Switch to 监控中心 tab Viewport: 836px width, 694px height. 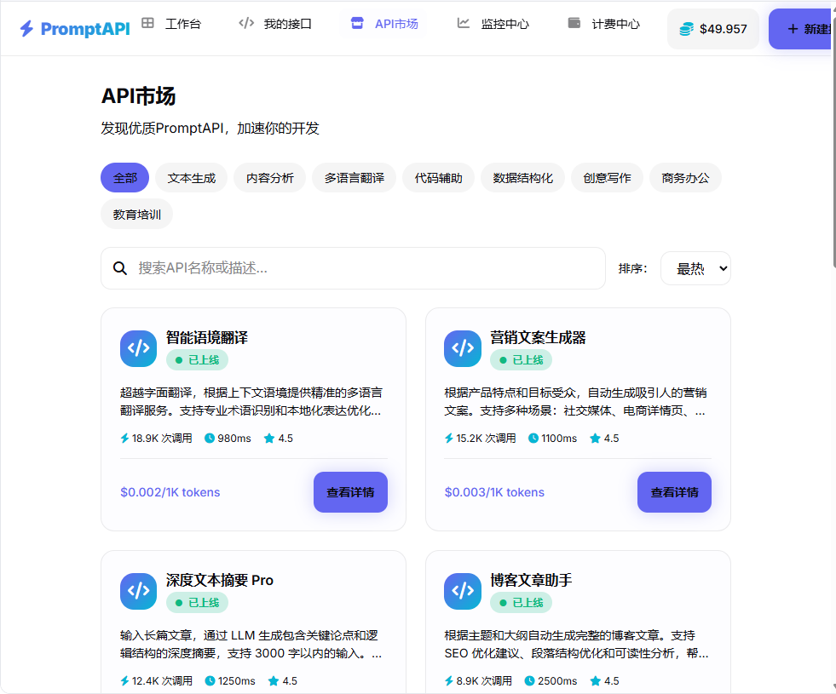(x=493, y=24)
